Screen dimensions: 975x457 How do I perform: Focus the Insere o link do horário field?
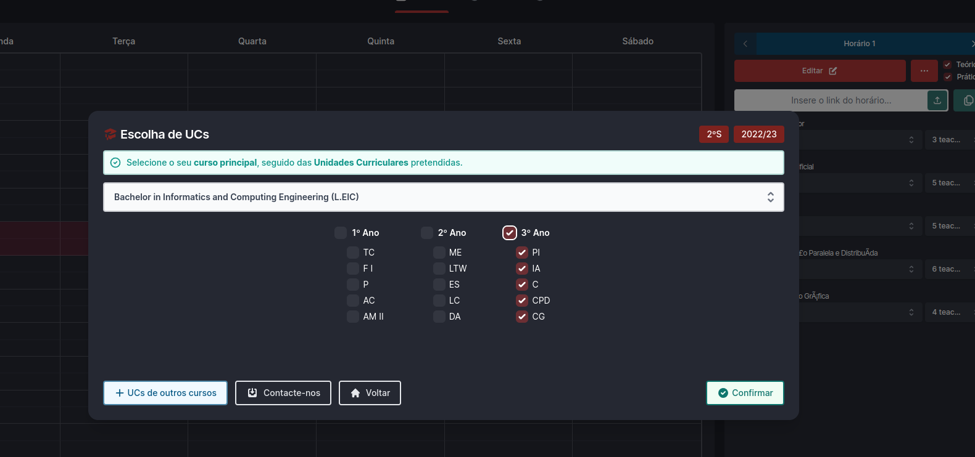831,100
